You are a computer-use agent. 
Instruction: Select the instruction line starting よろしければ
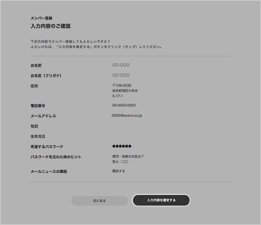[x=96, y=47]
